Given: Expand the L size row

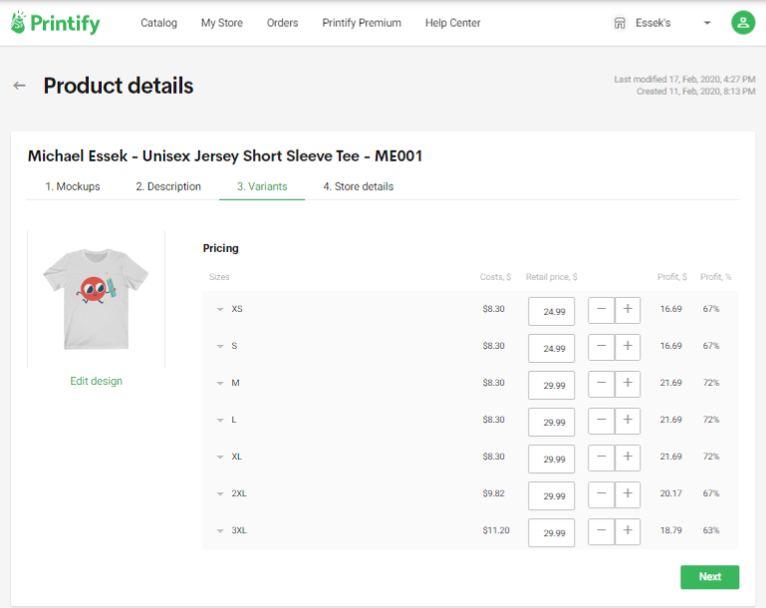Looking at the screenshot, I should point(220,420).
